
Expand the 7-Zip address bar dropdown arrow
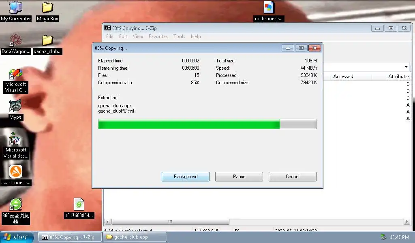pos(406,67)
